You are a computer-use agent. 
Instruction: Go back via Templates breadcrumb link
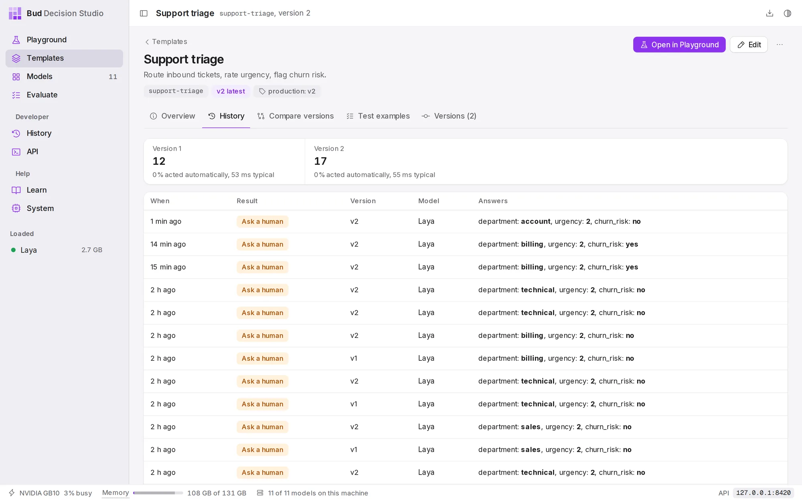click(166, 42)
